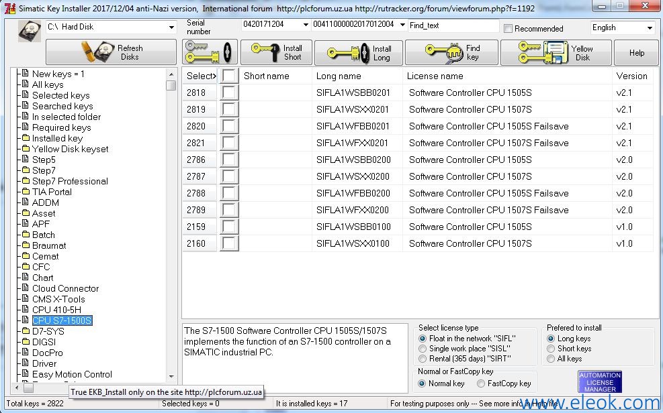The image size is (663, 413).
Task: Click the Batch folder icon
Action: 26,235
